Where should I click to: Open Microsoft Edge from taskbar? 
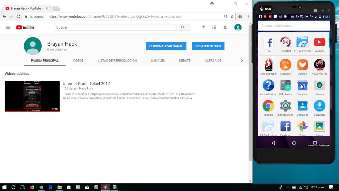tap(50, 187)
